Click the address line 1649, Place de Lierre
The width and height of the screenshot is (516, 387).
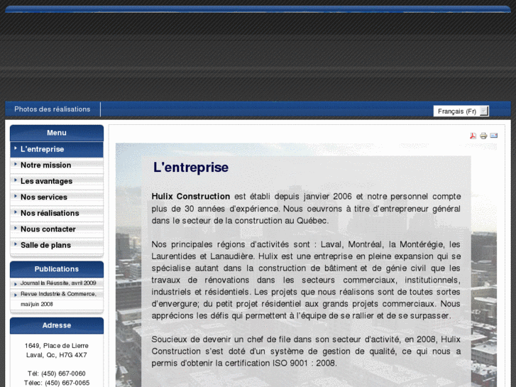point(57,346)
